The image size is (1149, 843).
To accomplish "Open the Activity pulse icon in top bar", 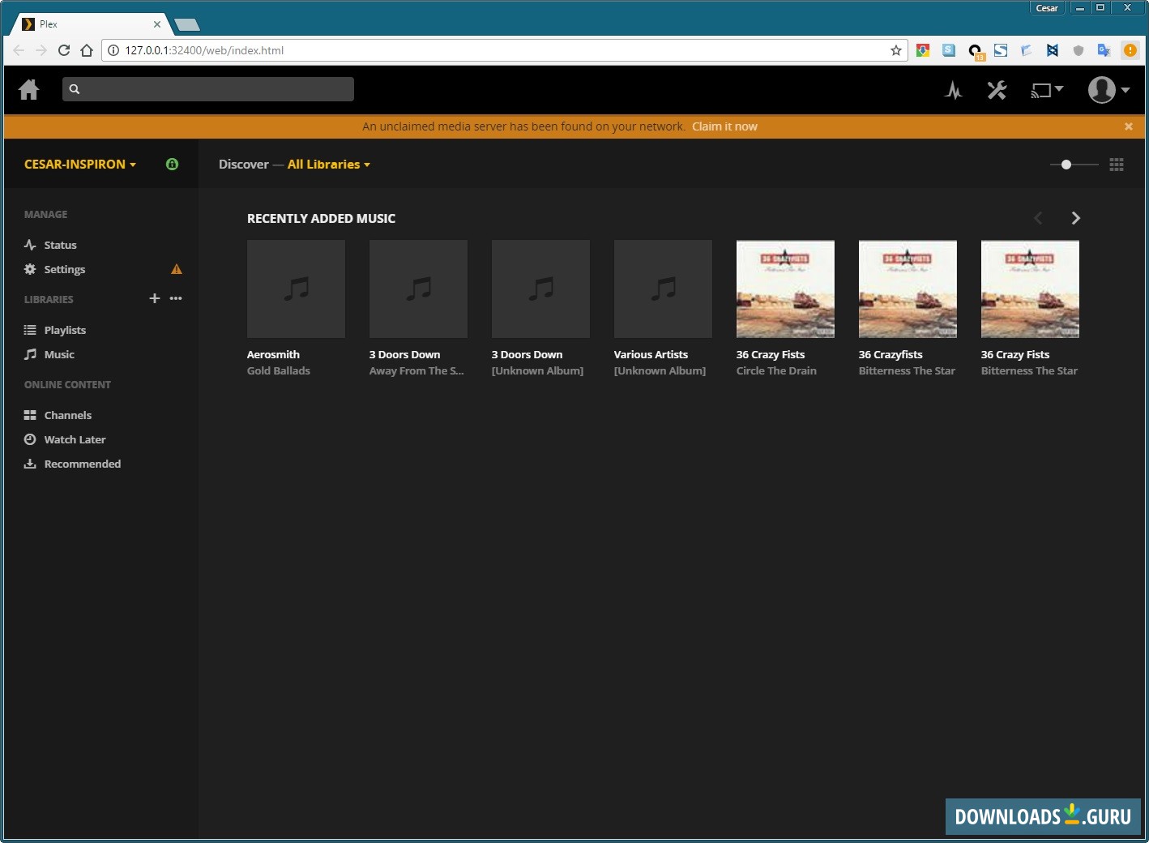I will tap(954, 90).
